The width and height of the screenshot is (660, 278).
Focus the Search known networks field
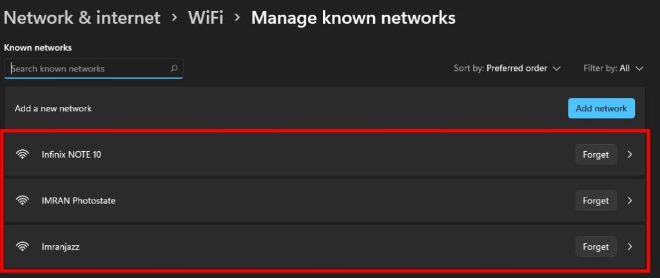[93, 68]
